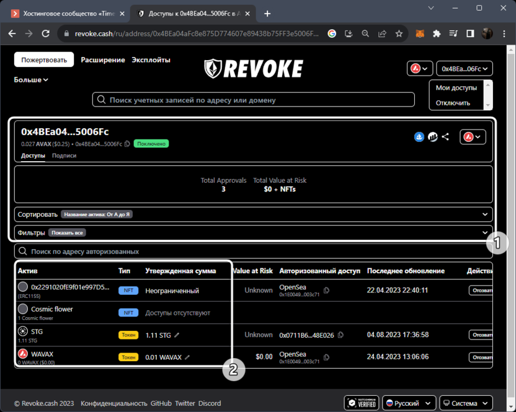Image resolution: width=516 pixels, height=412 pixels.
Task: Reload the page in the browser
Action: pos(46,33)
